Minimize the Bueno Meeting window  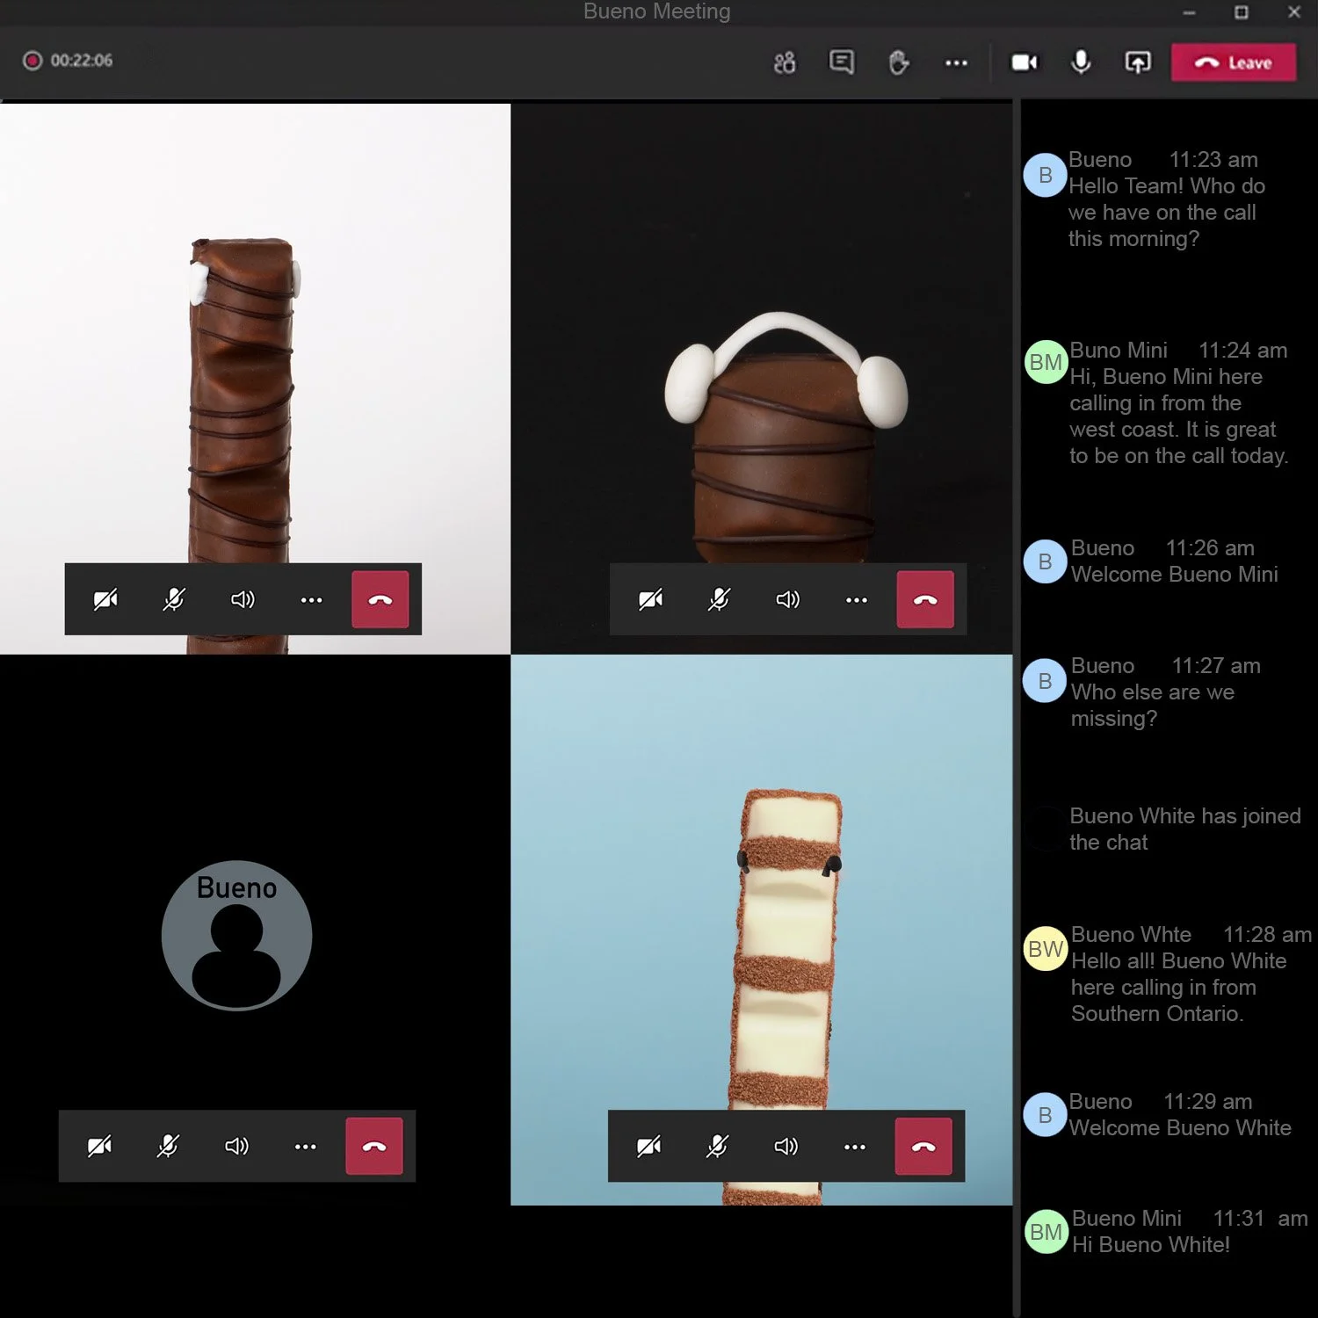coord(1189,12)
